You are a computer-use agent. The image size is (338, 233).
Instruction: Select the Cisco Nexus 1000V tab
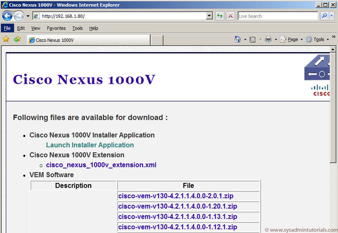click(89, 40)
